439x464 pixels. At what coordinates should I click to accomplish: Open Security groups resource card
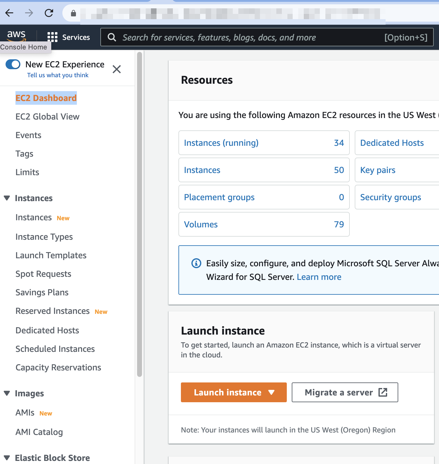coord(397,197)
